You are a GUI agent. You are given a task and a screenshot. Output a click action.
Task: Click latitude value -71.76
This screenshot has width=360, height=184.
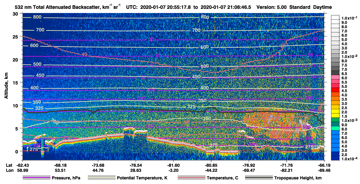point(287,165)
